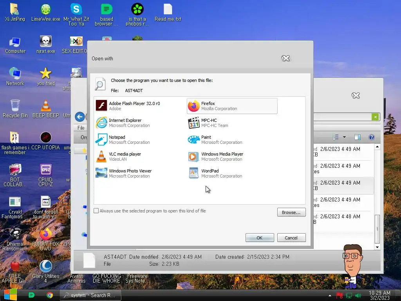
Task: Select file row dated 2/6/2023 4:48 AM
Action: point(343,219)
